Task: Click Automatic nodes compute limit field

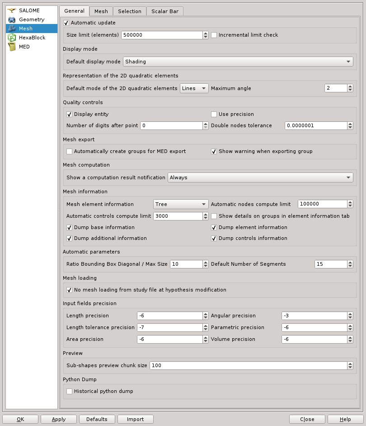Action: click(322, 204)
